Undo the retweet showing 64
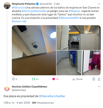This screenshot has width=103, height=108. coord(34,79)
